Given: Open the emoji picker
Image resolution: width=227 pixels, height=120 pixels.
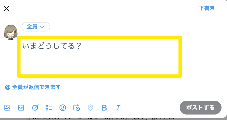Looking at the screenshot, I should click(63, 108).
